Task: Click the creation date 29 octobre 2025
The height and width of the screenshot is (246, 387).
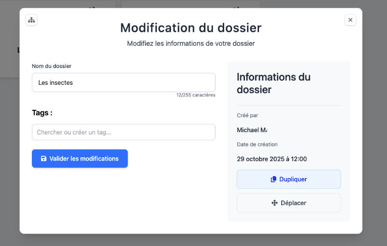Action: pos(272,159)
